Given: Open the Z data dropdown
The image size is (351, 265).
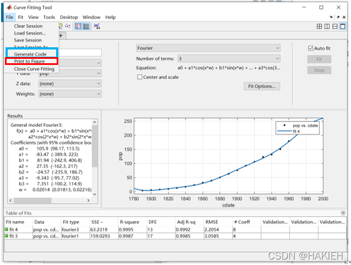Looking at the screenshot, I should pos(70,84).
